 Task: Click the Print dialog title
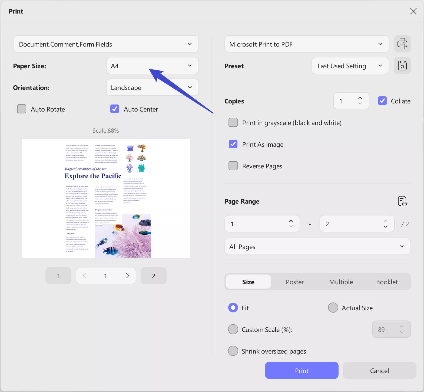[16, 11]
